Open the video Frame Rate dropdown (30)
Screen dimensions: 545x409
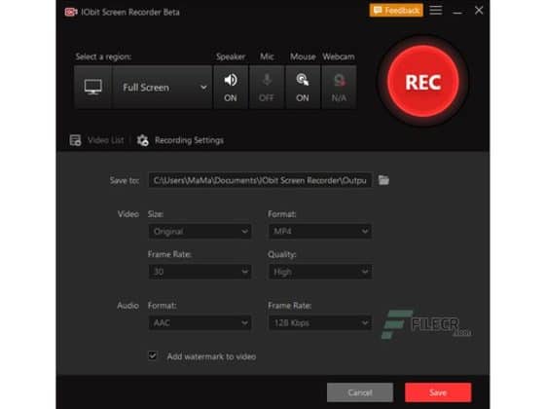(x=200, y=272)
